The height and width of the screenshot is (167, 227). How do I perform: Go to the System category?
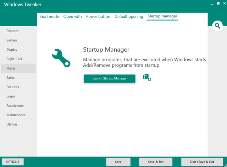18,40
